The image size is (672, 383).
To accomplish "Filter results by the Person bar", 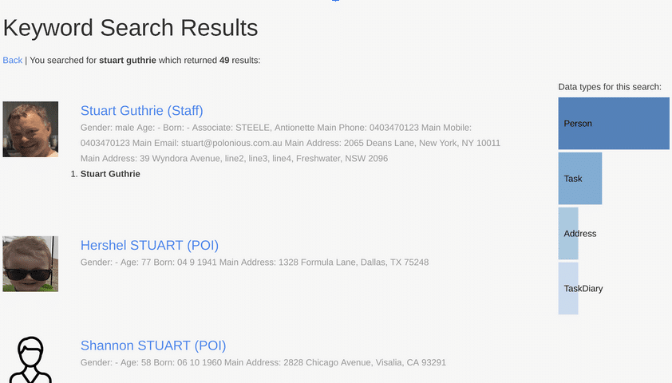I will point(613,124).
